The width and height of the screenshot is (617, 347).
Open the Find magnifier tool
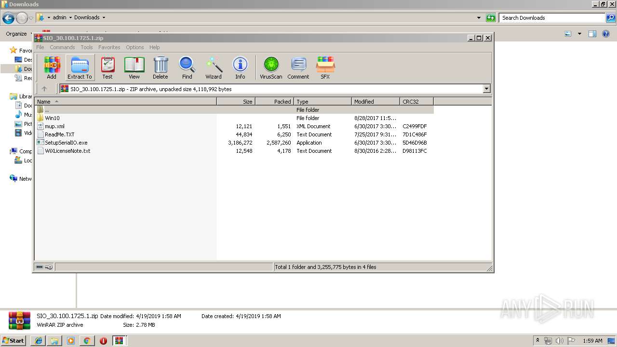(x=187, y=67)
